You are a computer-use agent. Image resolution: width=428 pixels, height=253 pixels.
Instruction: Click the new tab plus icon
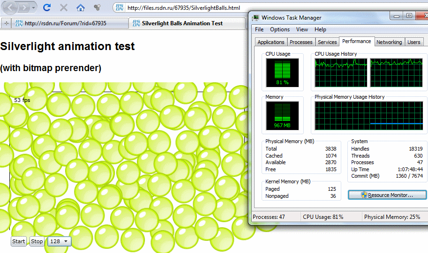click(x=6, y=23)
